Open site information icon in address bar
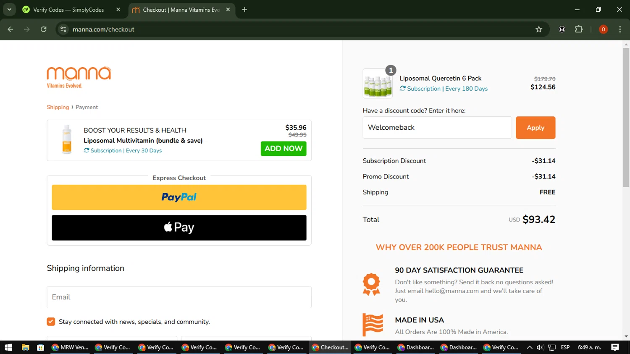 coord(63,29)
